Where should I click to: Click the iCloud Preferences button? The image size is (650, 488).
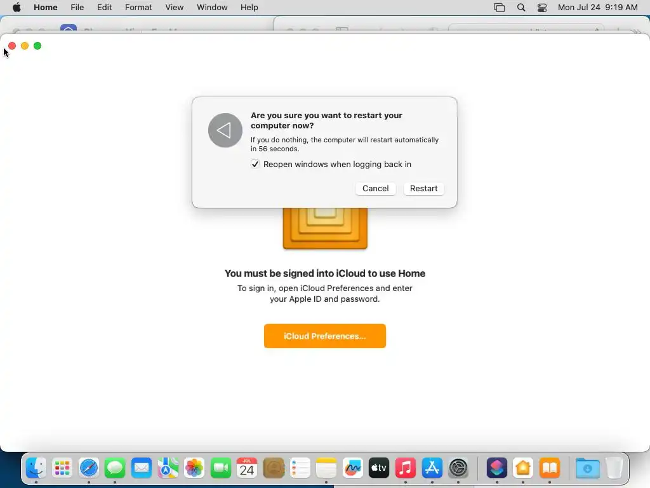[324, 336]
